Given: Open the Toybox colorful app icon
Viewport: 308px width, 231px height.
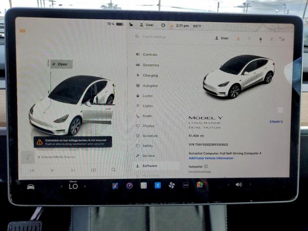Looking at the screenshot, I should pos(200,185).
